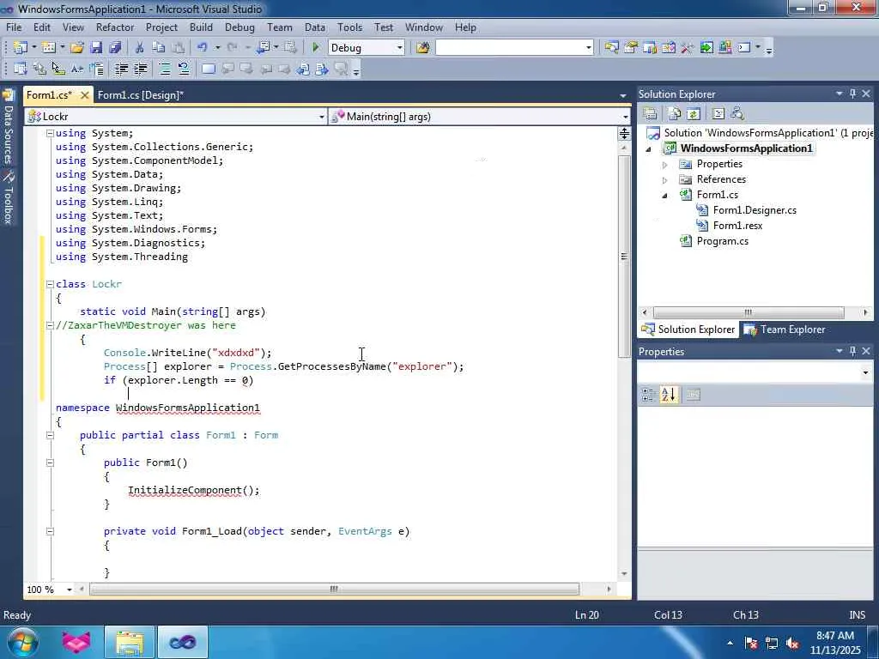Screen dimensions: 879x659
Task: Switch Properties panel to Alphabetical sorting
Action: [668, 395]
